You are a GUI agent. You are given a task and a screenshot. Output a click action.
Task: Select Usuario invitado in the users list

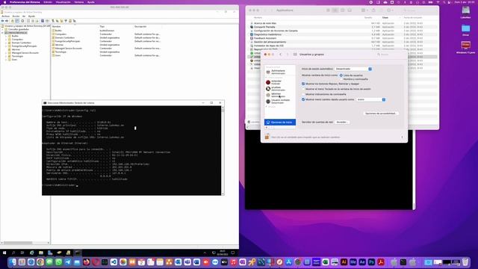[x=280, y=102]
